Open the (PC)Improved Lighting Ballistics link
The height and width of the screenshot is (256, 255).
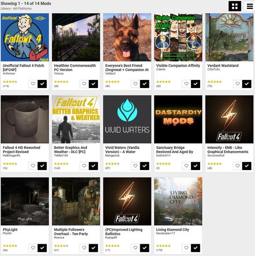click(124, 231)
